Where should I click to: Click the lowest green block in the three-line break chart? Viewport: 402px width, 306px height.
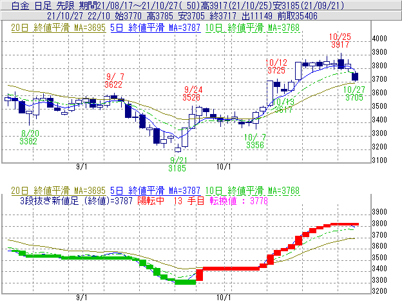tap(186, 282)
